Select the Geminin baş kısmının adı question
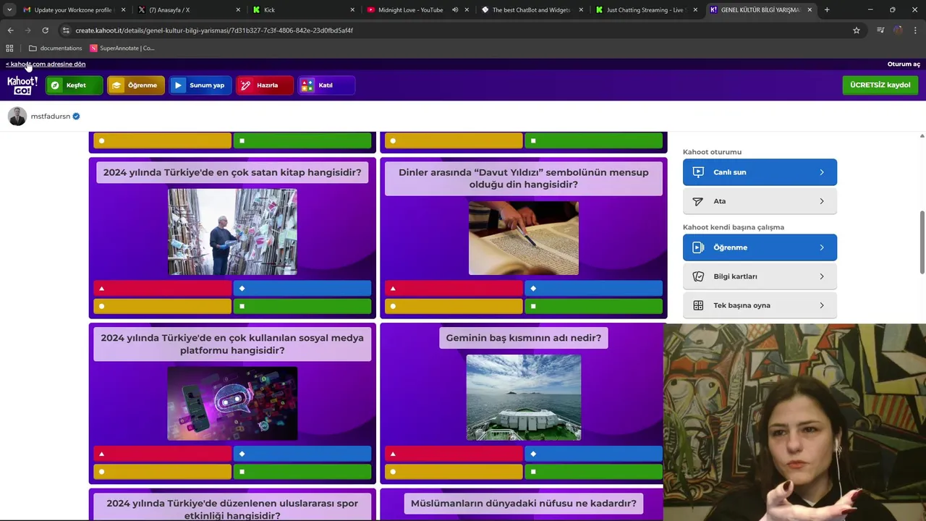Viewport: 926px width, 521px height. [x=524, y=338]
